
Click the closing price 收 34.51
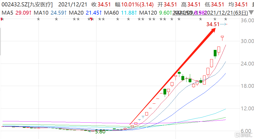pyautogui.click(x=101, y=5)
